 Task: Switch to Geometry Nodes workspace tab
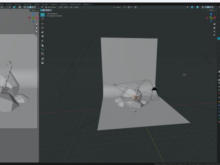point(75,4)
